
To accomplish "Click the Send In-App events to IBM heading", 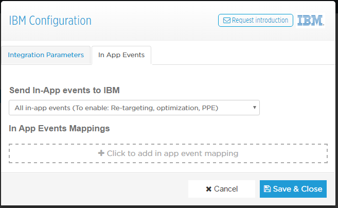I will pyautogui.click(x=64, y=90).
